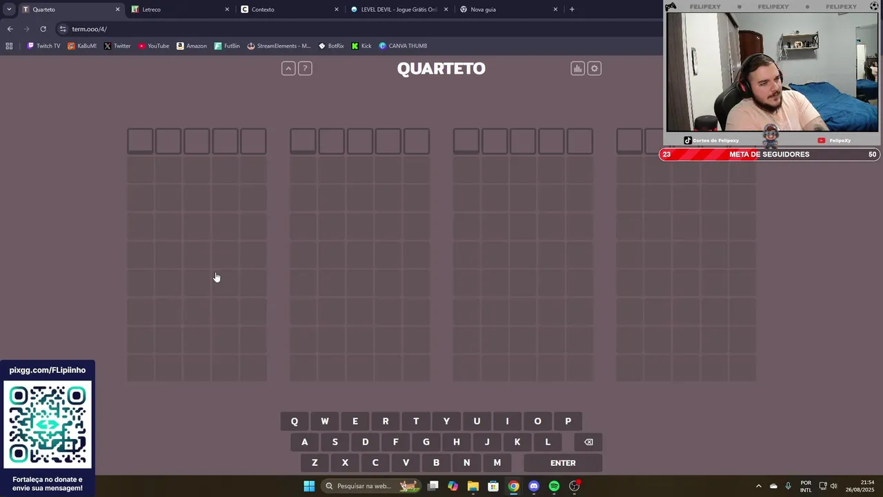The height and width of the screenshot is (497, 883).
Task: Click the address bar showing term.ooo/4/
Action: point(359,29)
